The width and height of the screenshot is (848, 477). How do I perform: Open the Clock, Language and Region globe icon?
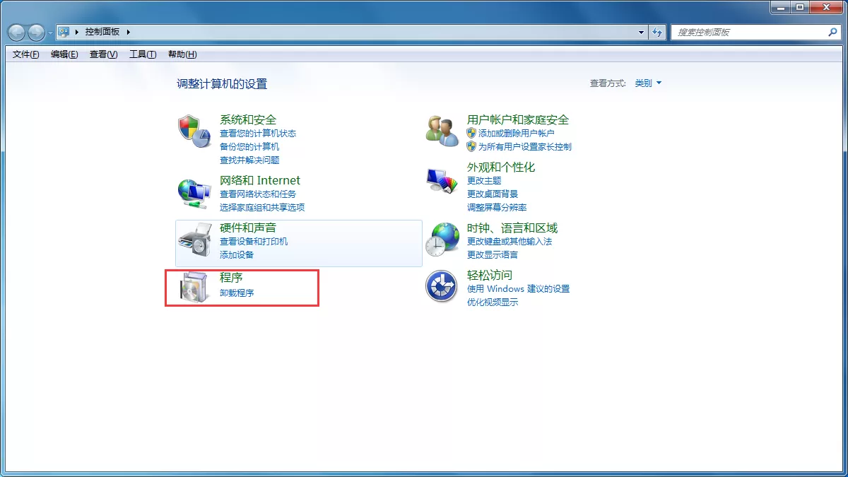442,240
